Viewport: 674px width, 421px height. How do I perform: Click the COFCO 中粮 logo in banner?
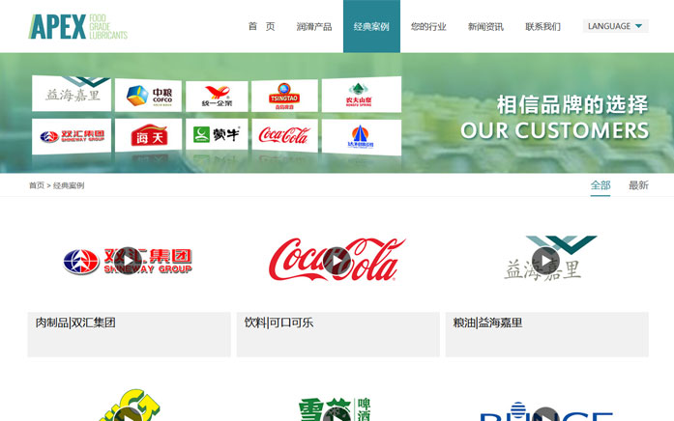click(x=148, y=96)
